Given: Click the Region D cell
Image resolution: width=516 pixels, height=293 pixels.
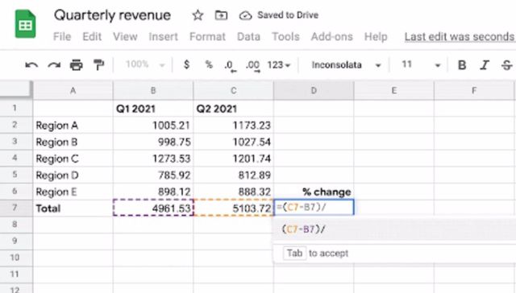Looking at the screenshot, I should pos(73,175).
